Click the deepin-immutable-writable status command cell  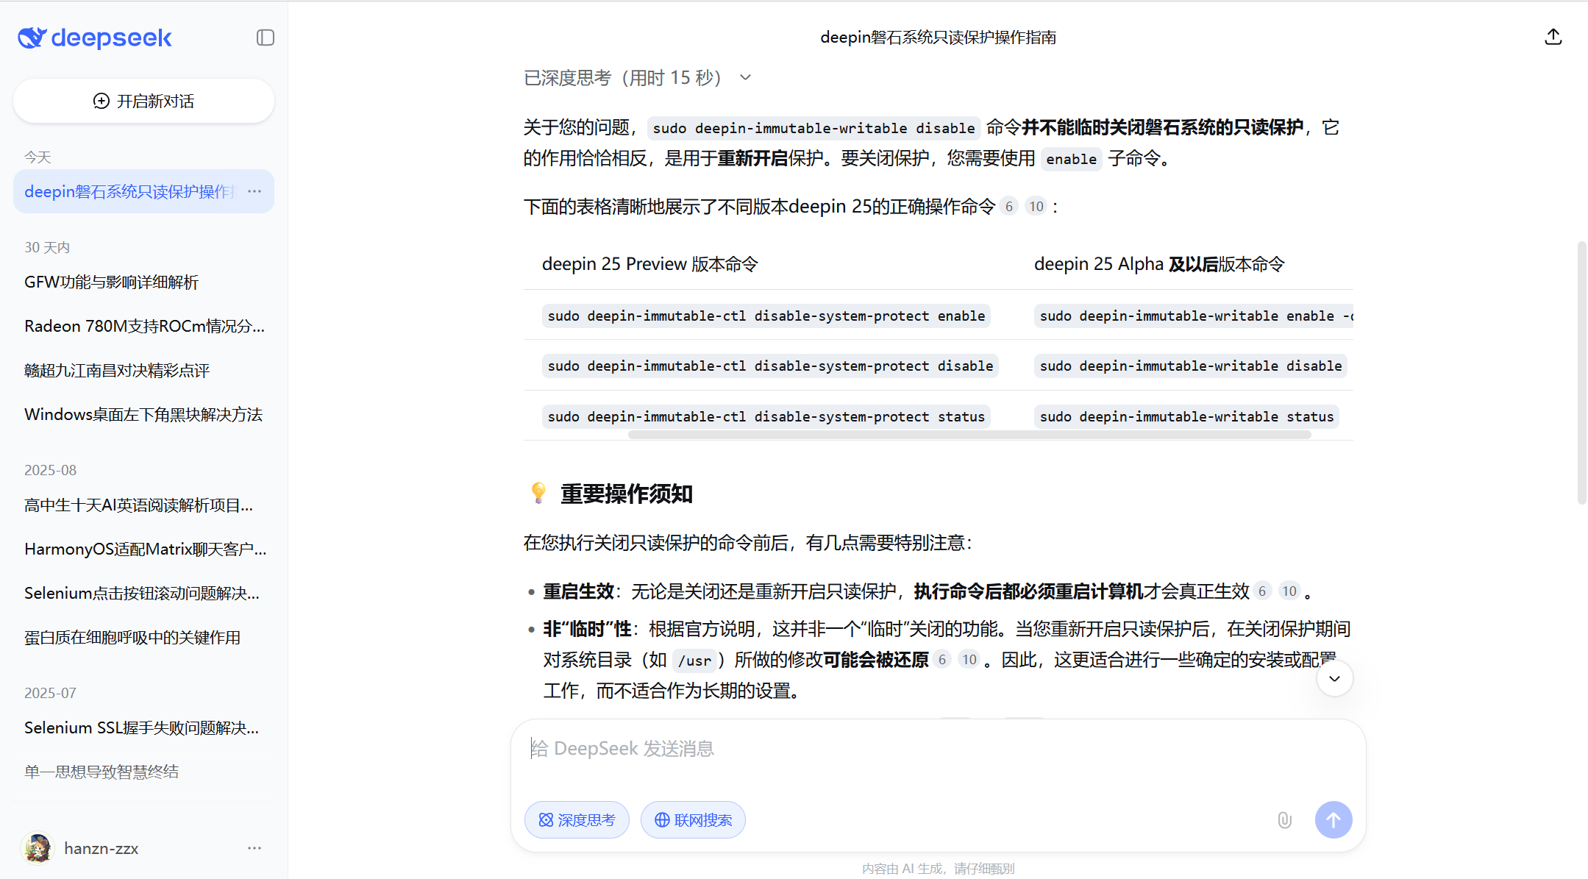tap(1186, 416)
